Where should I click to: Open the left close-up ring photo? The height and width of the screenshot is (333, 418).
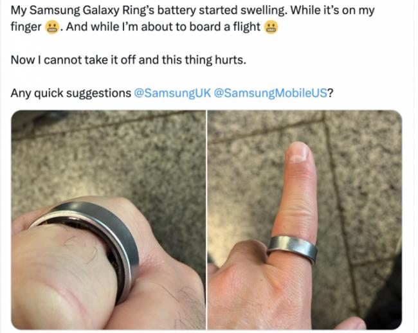[x=108, y=220]
